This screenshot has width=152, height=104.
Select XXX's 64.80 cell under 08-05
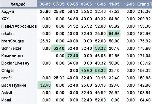pos(73,19)
